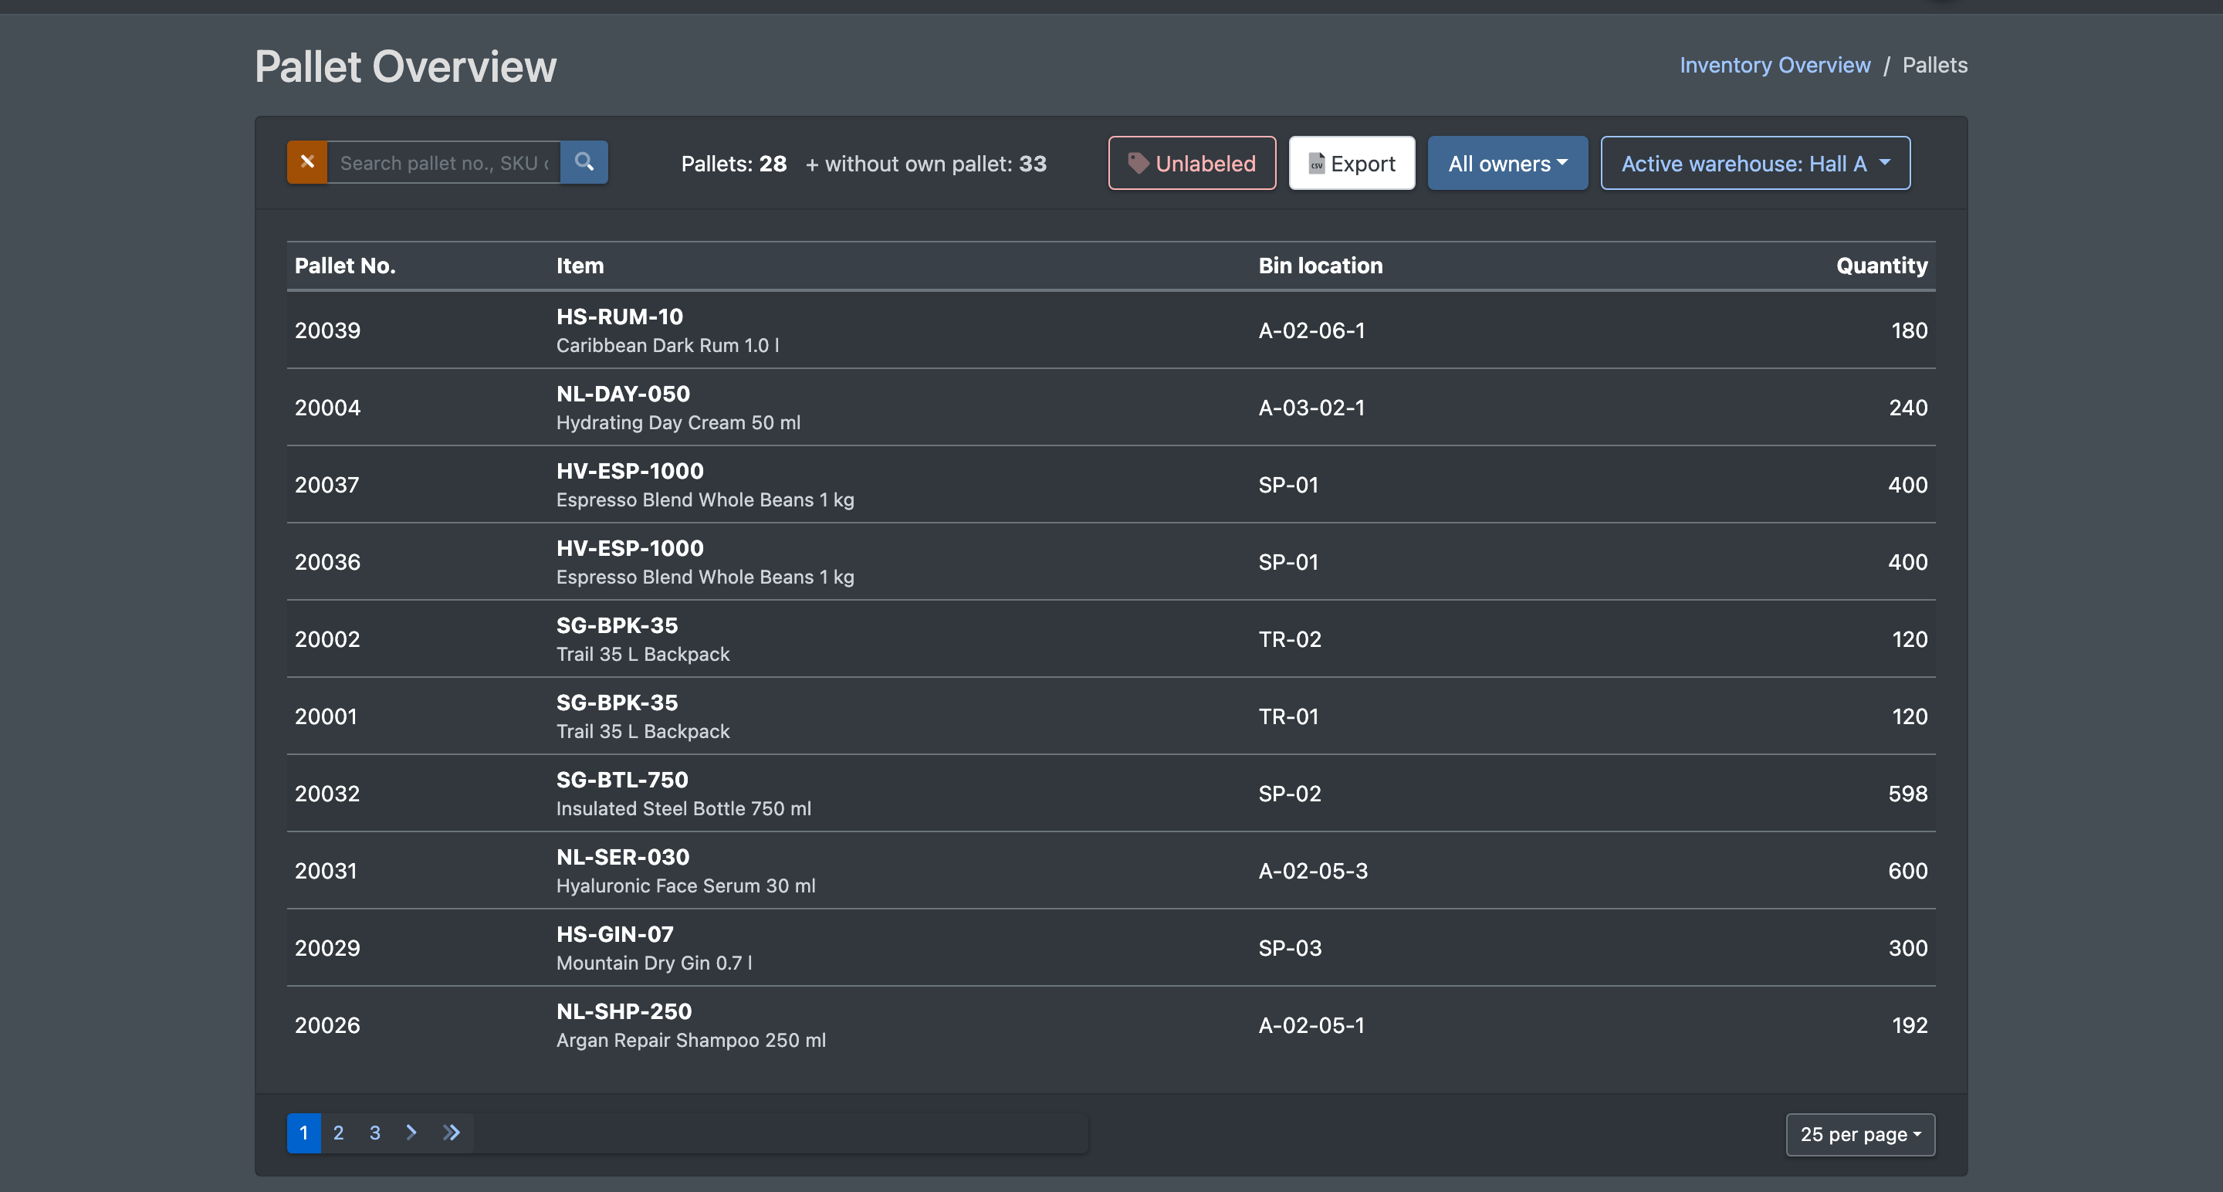The height and width of the screenshot is (1192, 2223).
Task: Select pallet number 20032
Action: [327, 794]
